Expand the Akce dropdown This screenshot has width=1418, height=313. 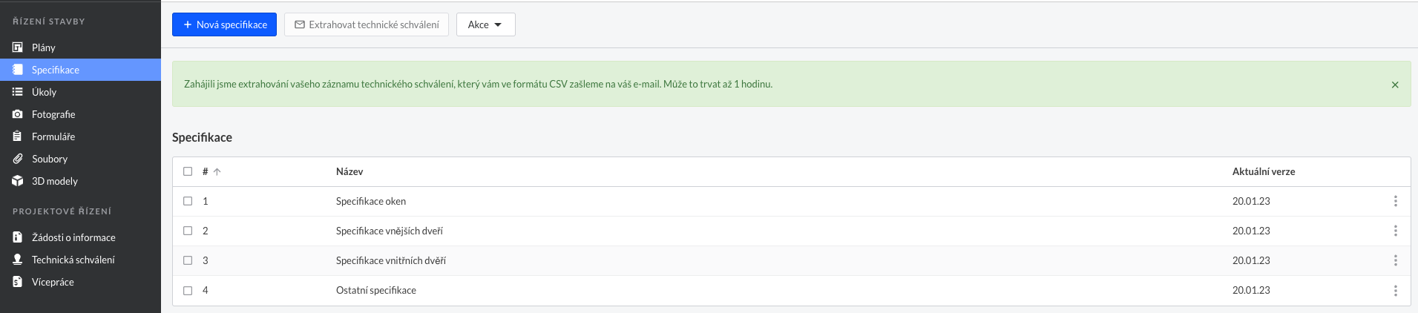(485, 24)
